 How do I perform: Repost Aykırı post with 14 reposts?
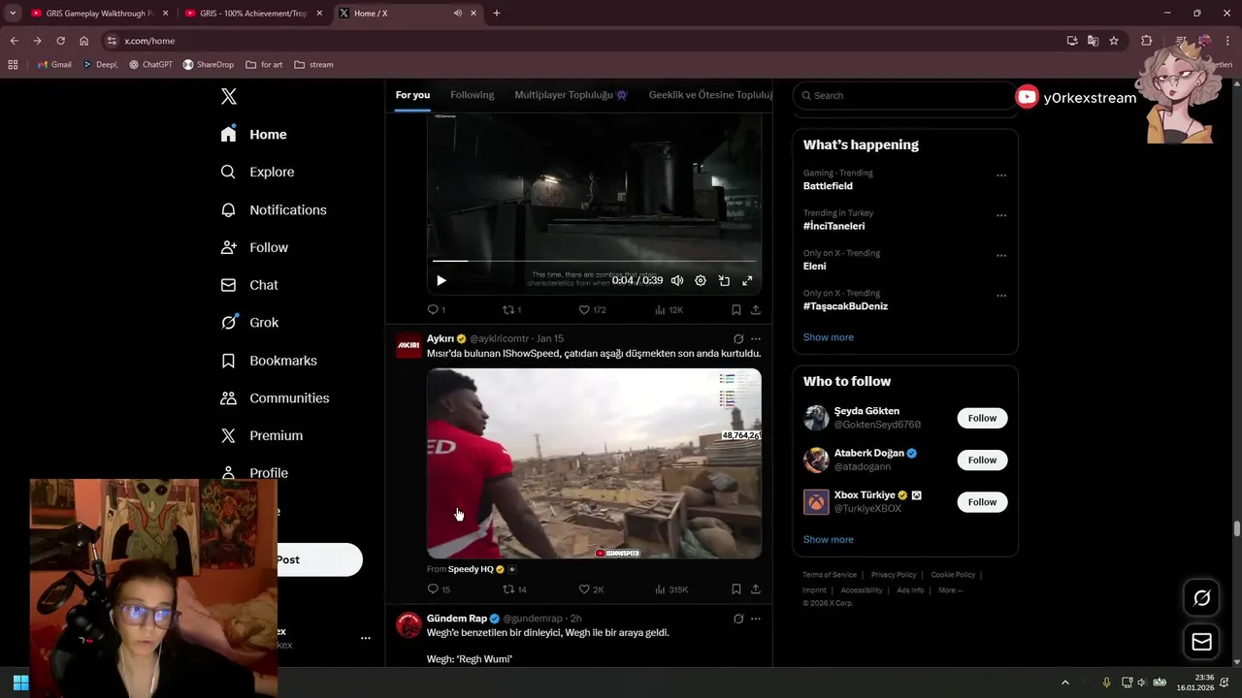point(514,588)
